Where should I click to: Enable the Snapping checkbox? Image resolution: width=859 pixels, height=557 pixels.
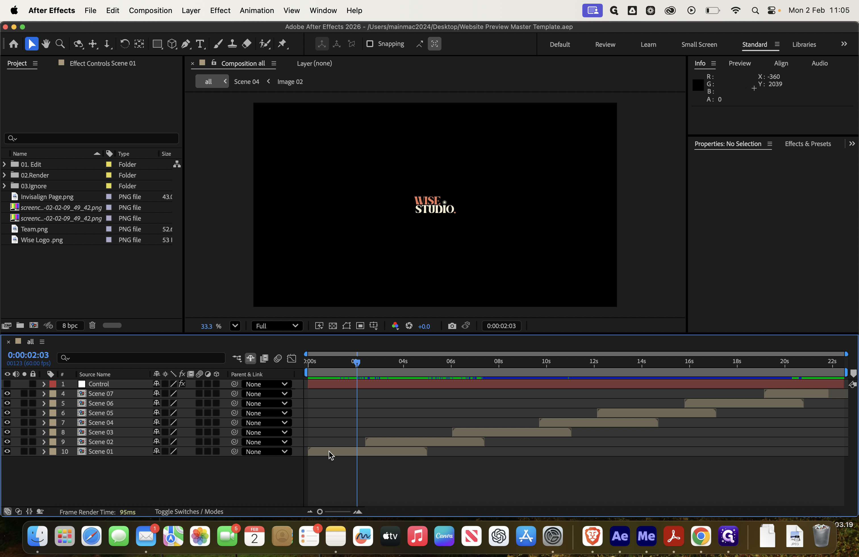click(x=370, y=44)
